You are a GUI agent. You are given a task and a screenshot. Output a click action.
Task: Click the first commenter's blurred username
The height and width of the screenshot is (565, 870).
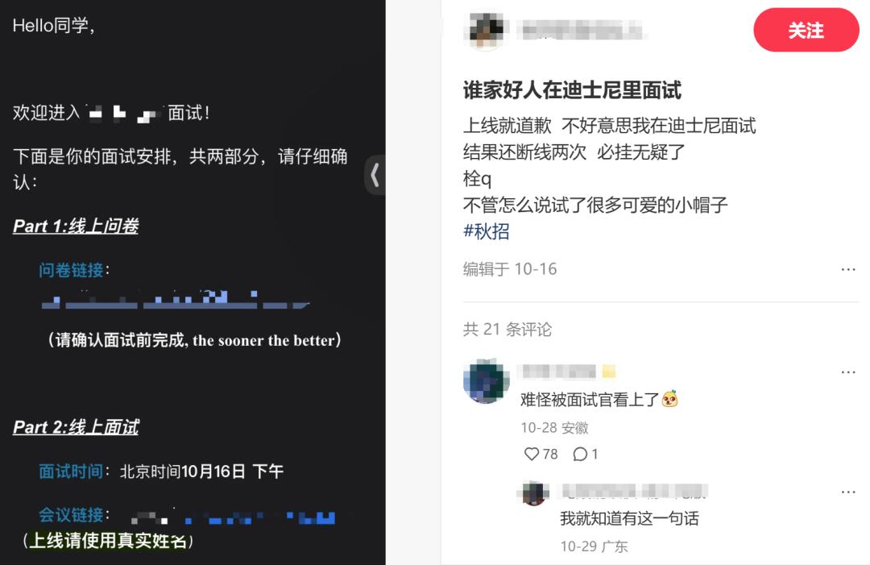(559, 372)
